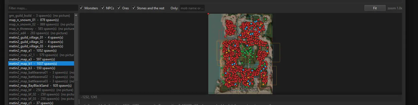Select map_n_threeway list entry
The image size is (418, 105).
coord(41,29)
